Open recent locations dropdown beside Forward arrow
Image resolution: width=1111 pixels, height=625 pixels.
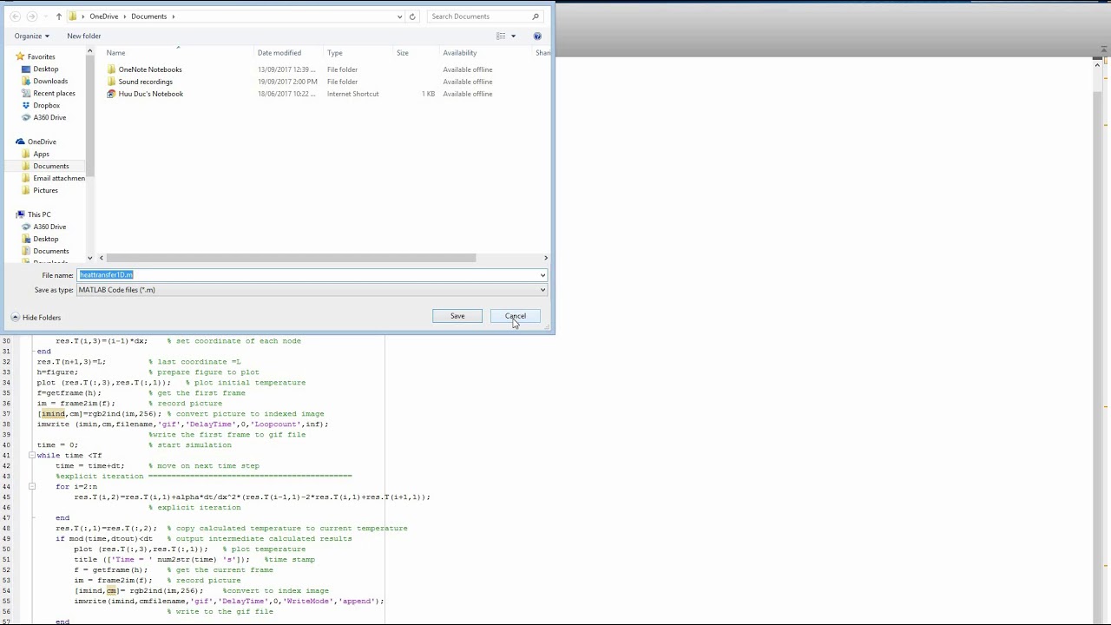[45, 16]
